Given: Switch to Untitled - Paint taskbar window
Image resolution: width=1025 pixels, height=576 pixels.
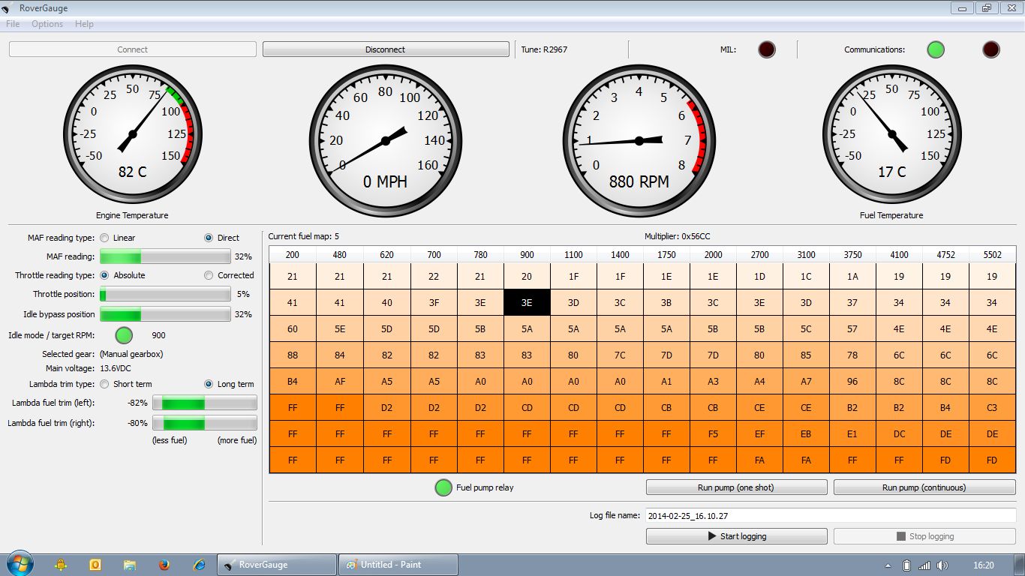Looking at the screenshot, I should pyautogui.click(x=398, y=565).
